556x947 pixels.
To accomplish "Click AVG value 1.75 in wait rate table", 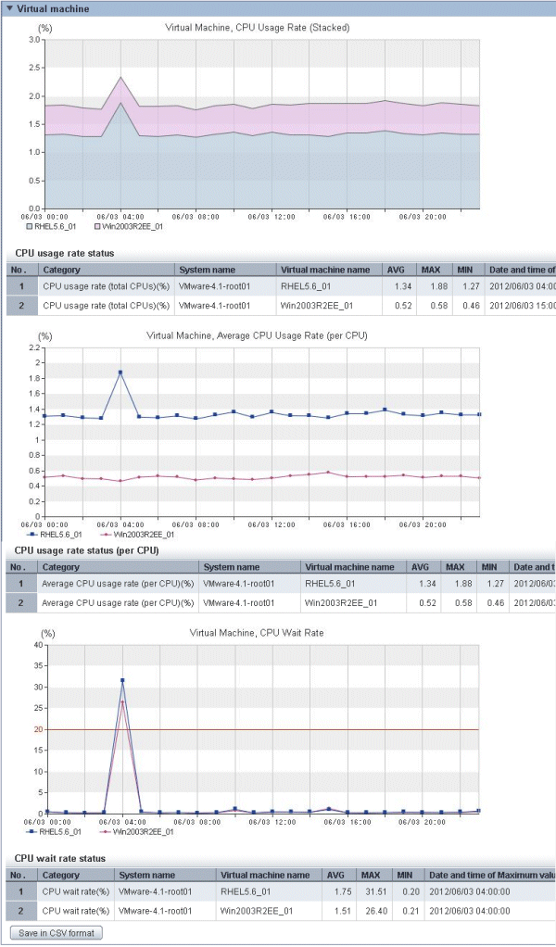I will 345,890.
